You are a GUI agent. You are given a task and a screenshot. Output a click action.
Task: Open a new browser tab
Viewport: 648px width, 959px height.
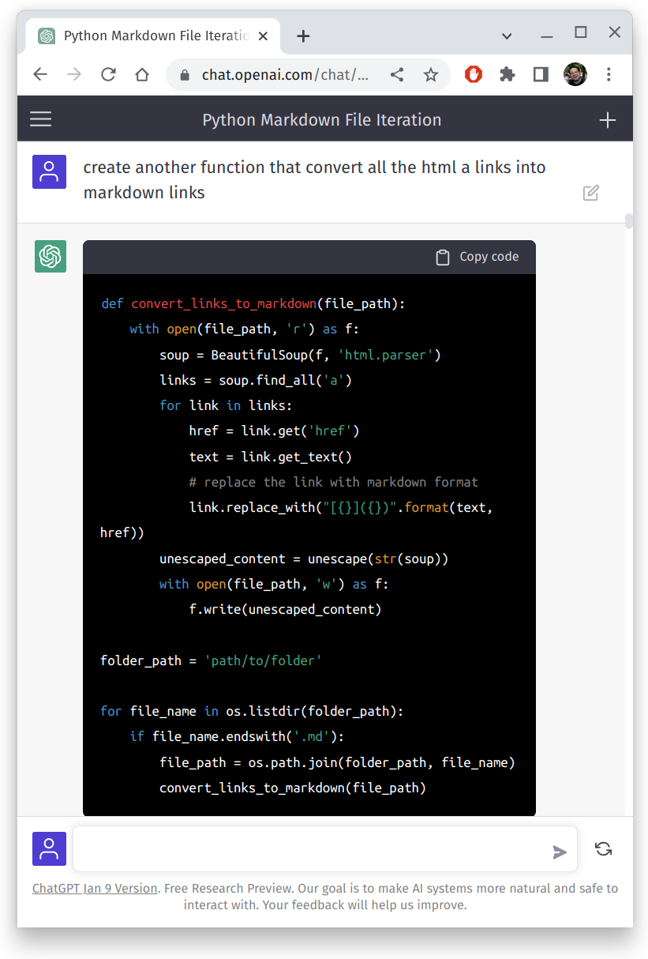(x=303, y=36)
